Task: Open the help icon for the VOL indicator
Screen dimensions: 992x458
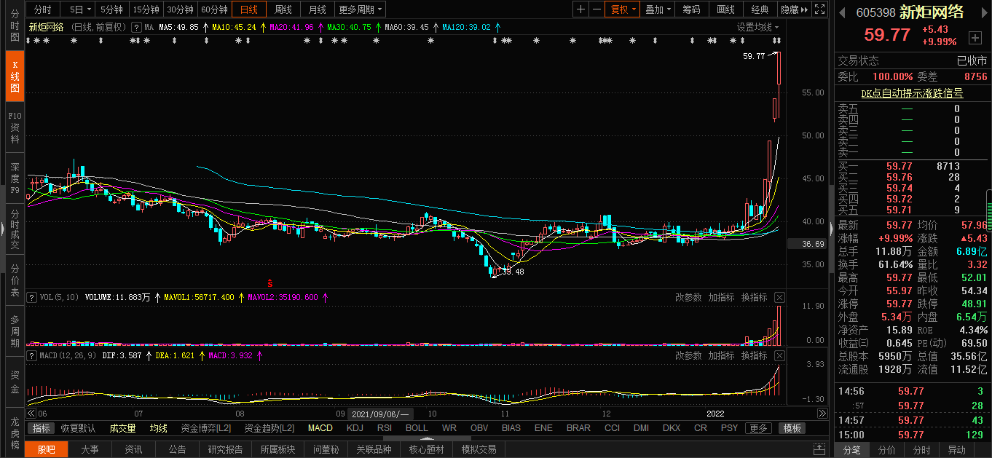Action: [x=31, y=297]
